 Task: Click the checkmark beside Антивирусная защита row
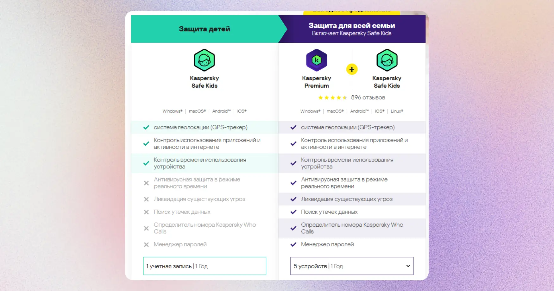click(x=293, y=183)
